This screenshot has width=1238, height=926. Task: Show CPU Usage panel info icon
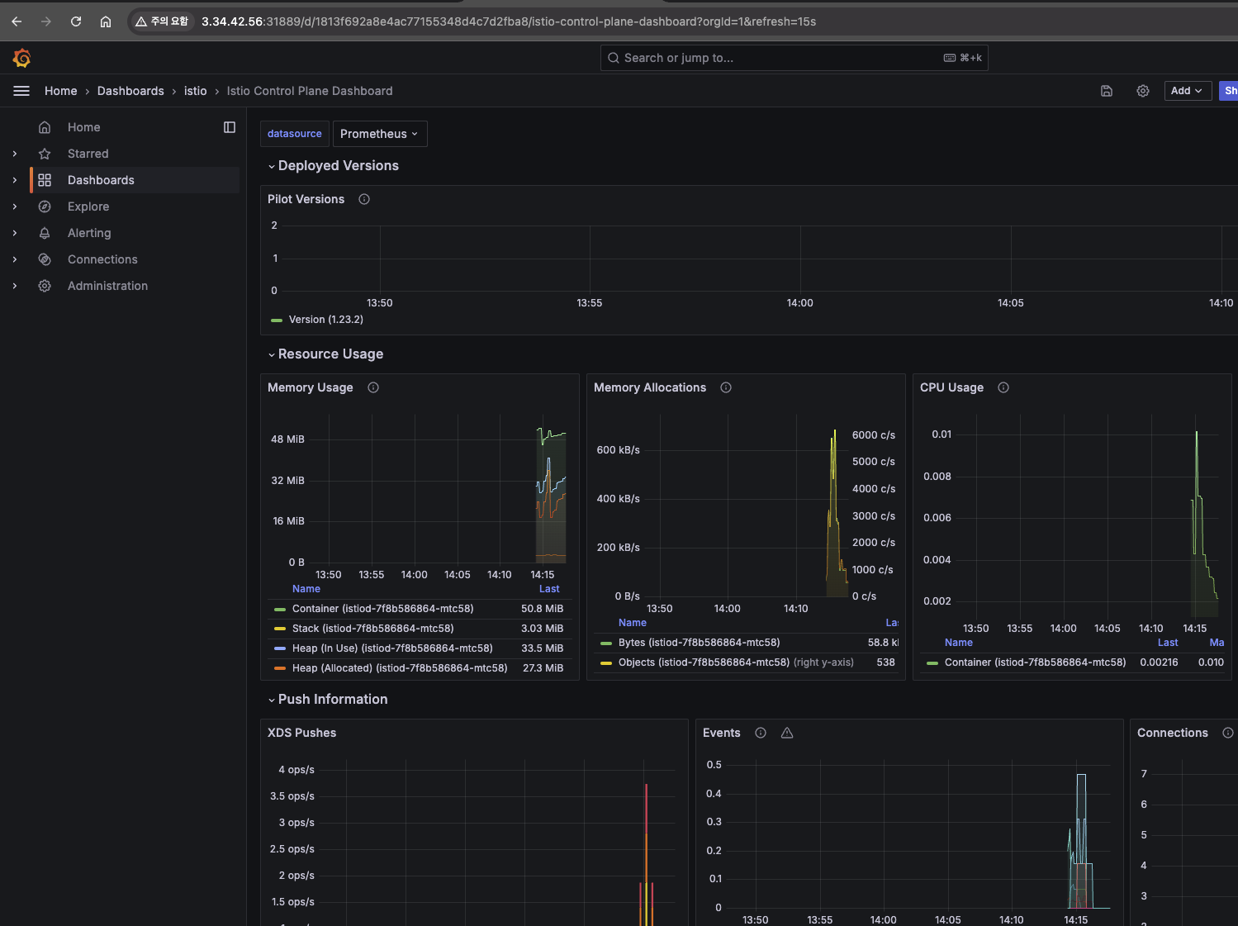pyautogui.click(x=1003, y=387)
